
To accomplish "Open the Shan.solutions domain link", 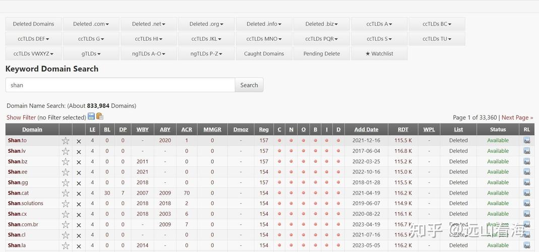I will (26, 203).
